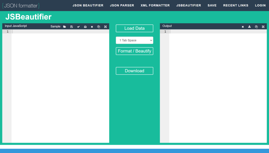Click the Sample link in Input toolbar
269x153 pixels.
(x=55, y=27)
